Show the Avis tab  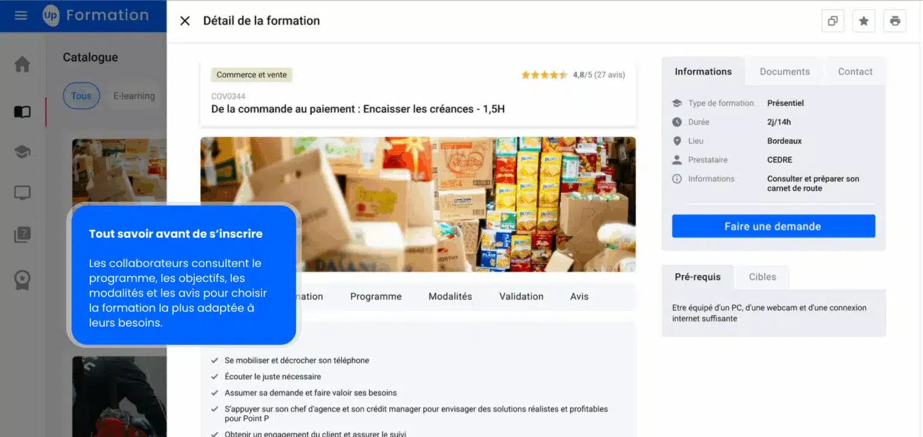pyautogui.click(x=579, y=297)
